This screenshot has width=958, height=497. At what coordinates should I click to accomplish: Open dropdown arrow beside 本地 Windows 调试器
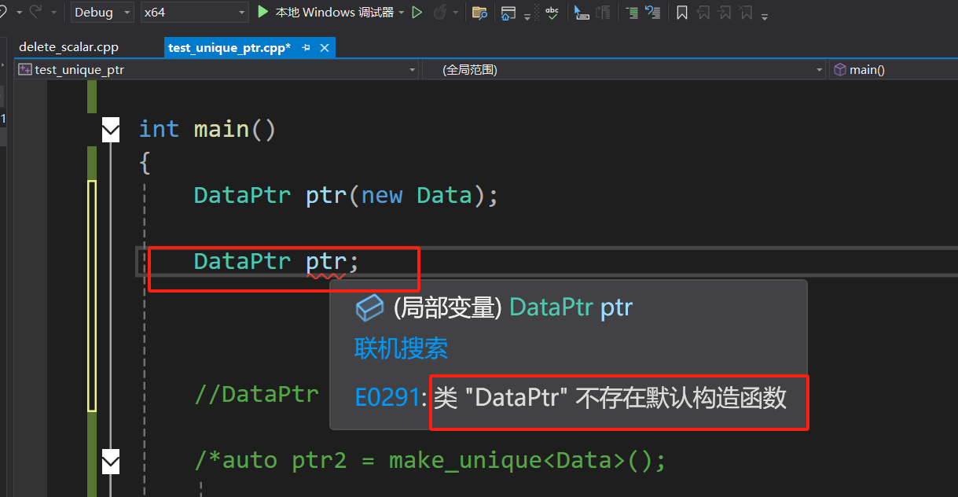[x=402, y=13]
